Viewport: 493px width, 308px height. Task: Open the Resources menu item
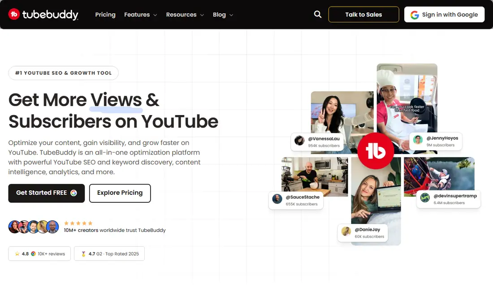pyautogui.click(x=181, y=14)
